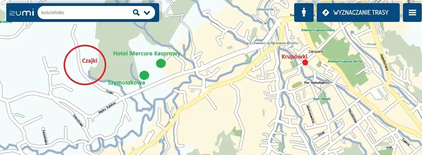Screen dimensions: 422x155
Task: Open the WYZNACZANIE TRASY route planner
Action: coord(358,13)
